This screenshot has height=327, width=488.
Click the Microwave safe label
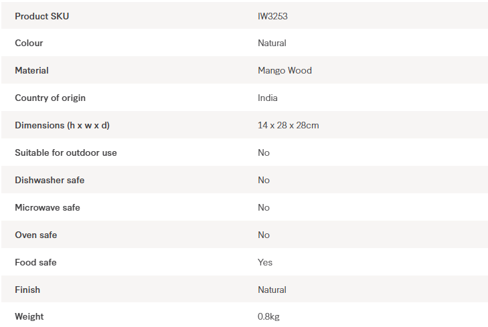[x=48, y=208]
